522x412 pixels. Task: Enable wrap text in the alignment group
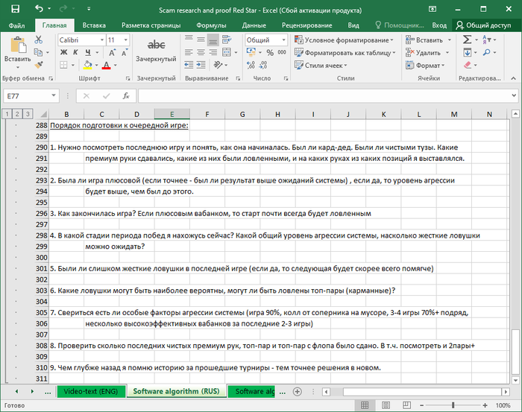[x=227, y=39]
